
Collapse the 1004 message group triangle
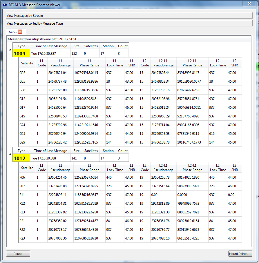pyautogui.click(x=10, y=50)
